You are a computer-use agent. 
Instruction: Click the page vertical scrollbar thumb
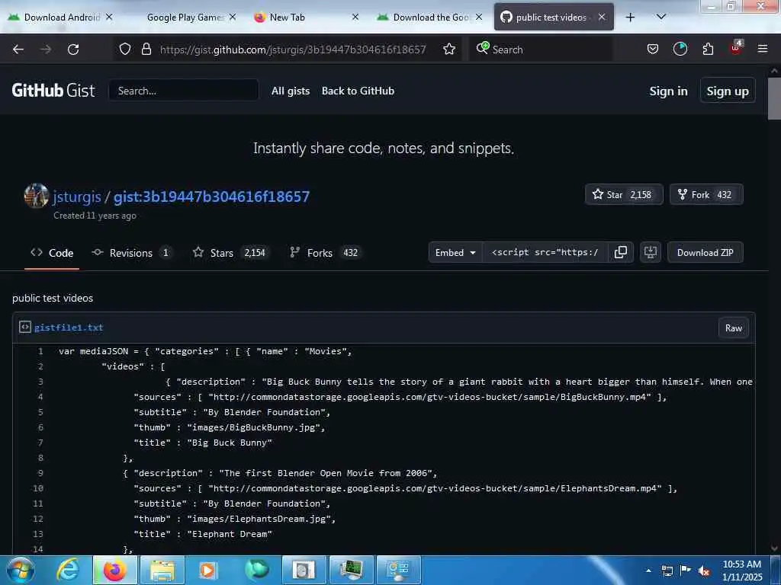(774, 98)
